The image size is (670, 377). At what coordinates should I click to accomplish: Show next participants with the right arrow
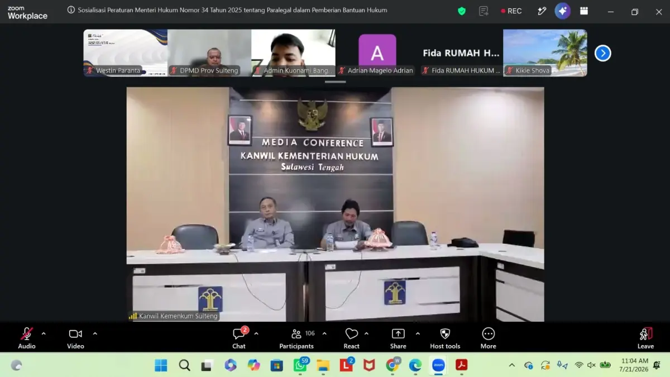click(x=602, y=53)
